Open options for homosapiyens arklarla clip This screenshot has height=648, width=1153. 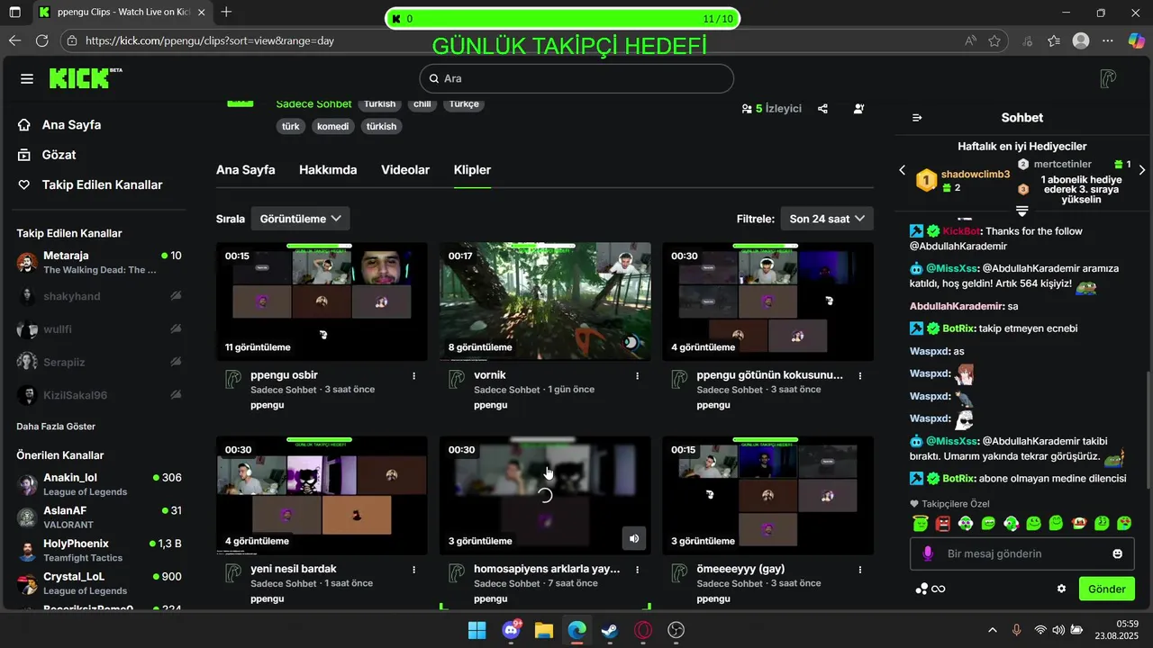637,570
